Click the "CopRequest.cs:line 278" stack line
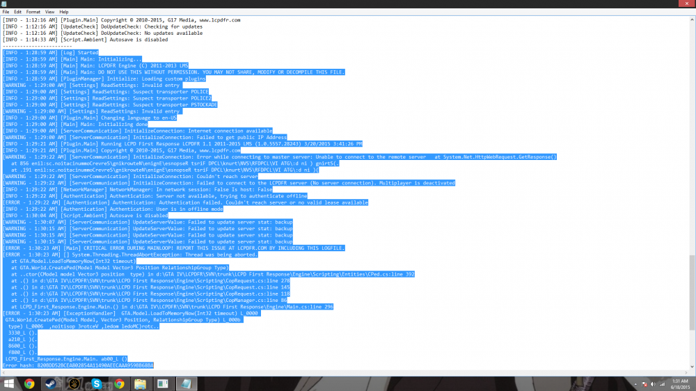Viewport: 696px width, 391px height. (150, 280)
